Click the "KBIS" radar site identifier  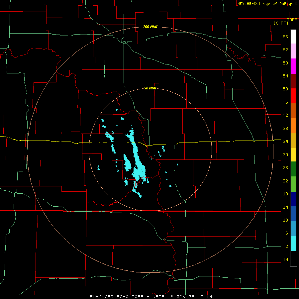point(159,297)
